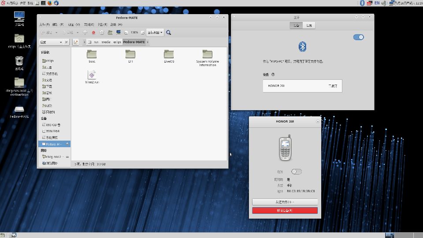
Task: Open the File menu in file manager
Action: pyautogui.click(x=45, y=25)
